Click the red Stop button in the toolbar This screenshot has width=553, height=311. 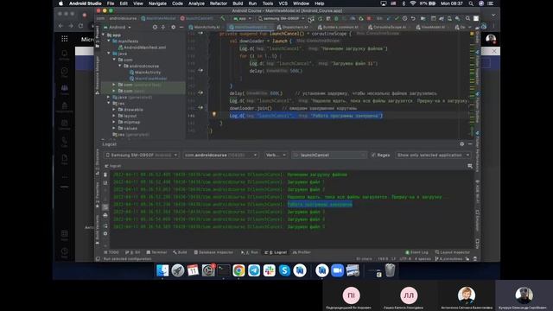coord(369,18)
